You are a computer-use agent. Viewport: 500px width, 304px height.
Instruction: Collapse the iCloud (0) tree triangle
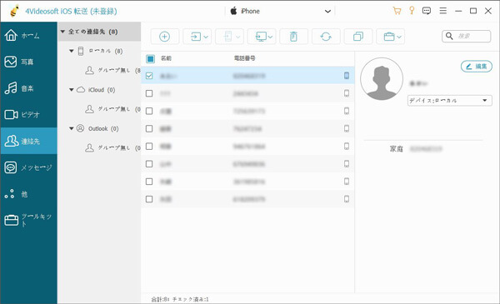point(72,90)
